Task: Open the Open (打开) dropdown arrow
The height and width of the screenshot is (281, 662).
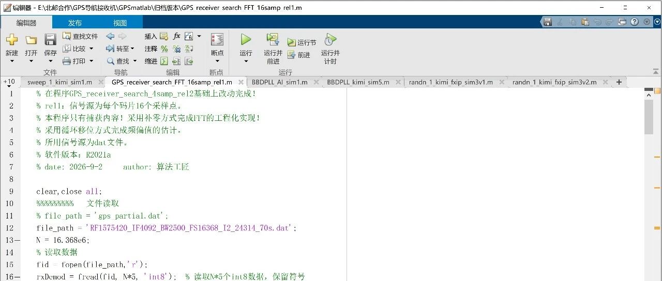Action: tap(31, 61)
